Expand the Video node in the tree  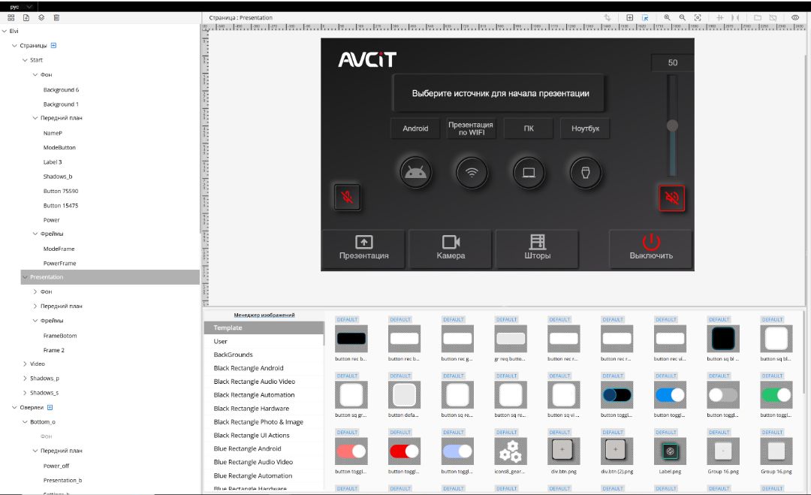tap(25, 364)
